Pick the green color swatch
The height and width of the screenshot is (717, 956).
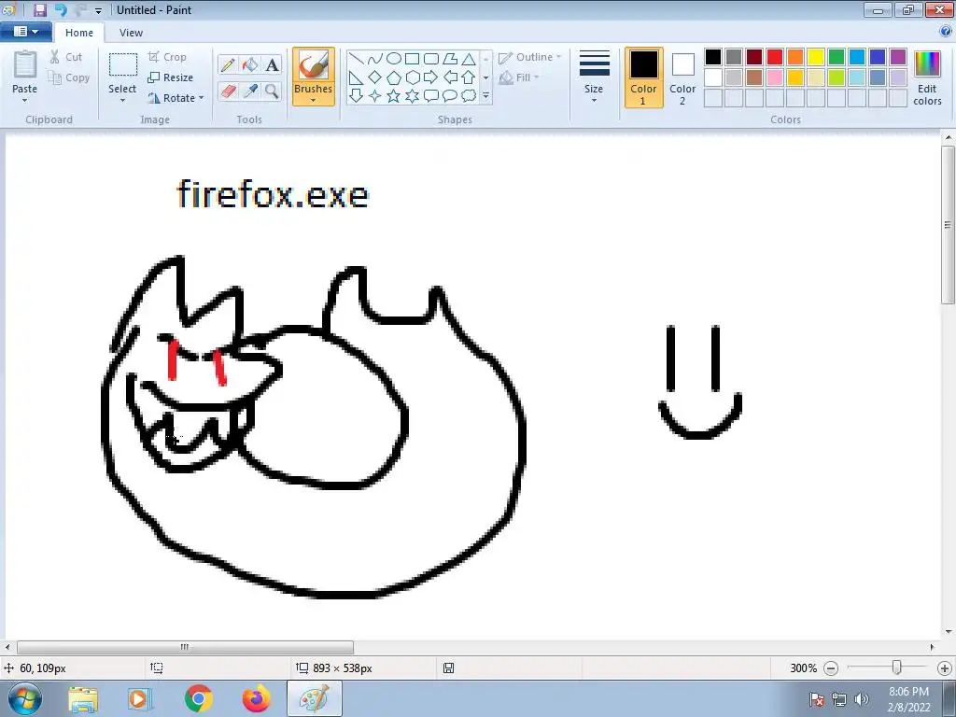836,57
